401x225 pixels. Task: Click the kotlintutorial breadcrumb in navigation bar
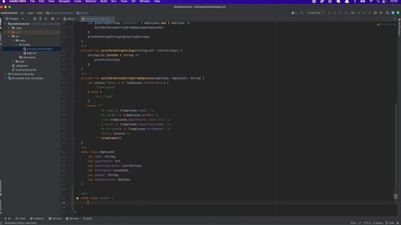point(9,12)
